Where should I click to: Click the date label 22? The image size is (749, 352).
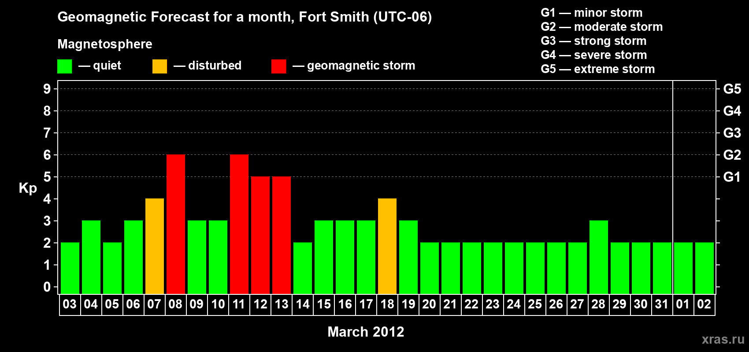pyautogui.click(x=471, y=304)
